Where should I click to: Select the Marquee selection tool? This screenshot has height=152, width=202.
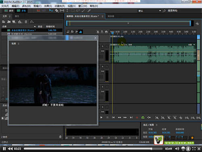[x=73, y=11]
